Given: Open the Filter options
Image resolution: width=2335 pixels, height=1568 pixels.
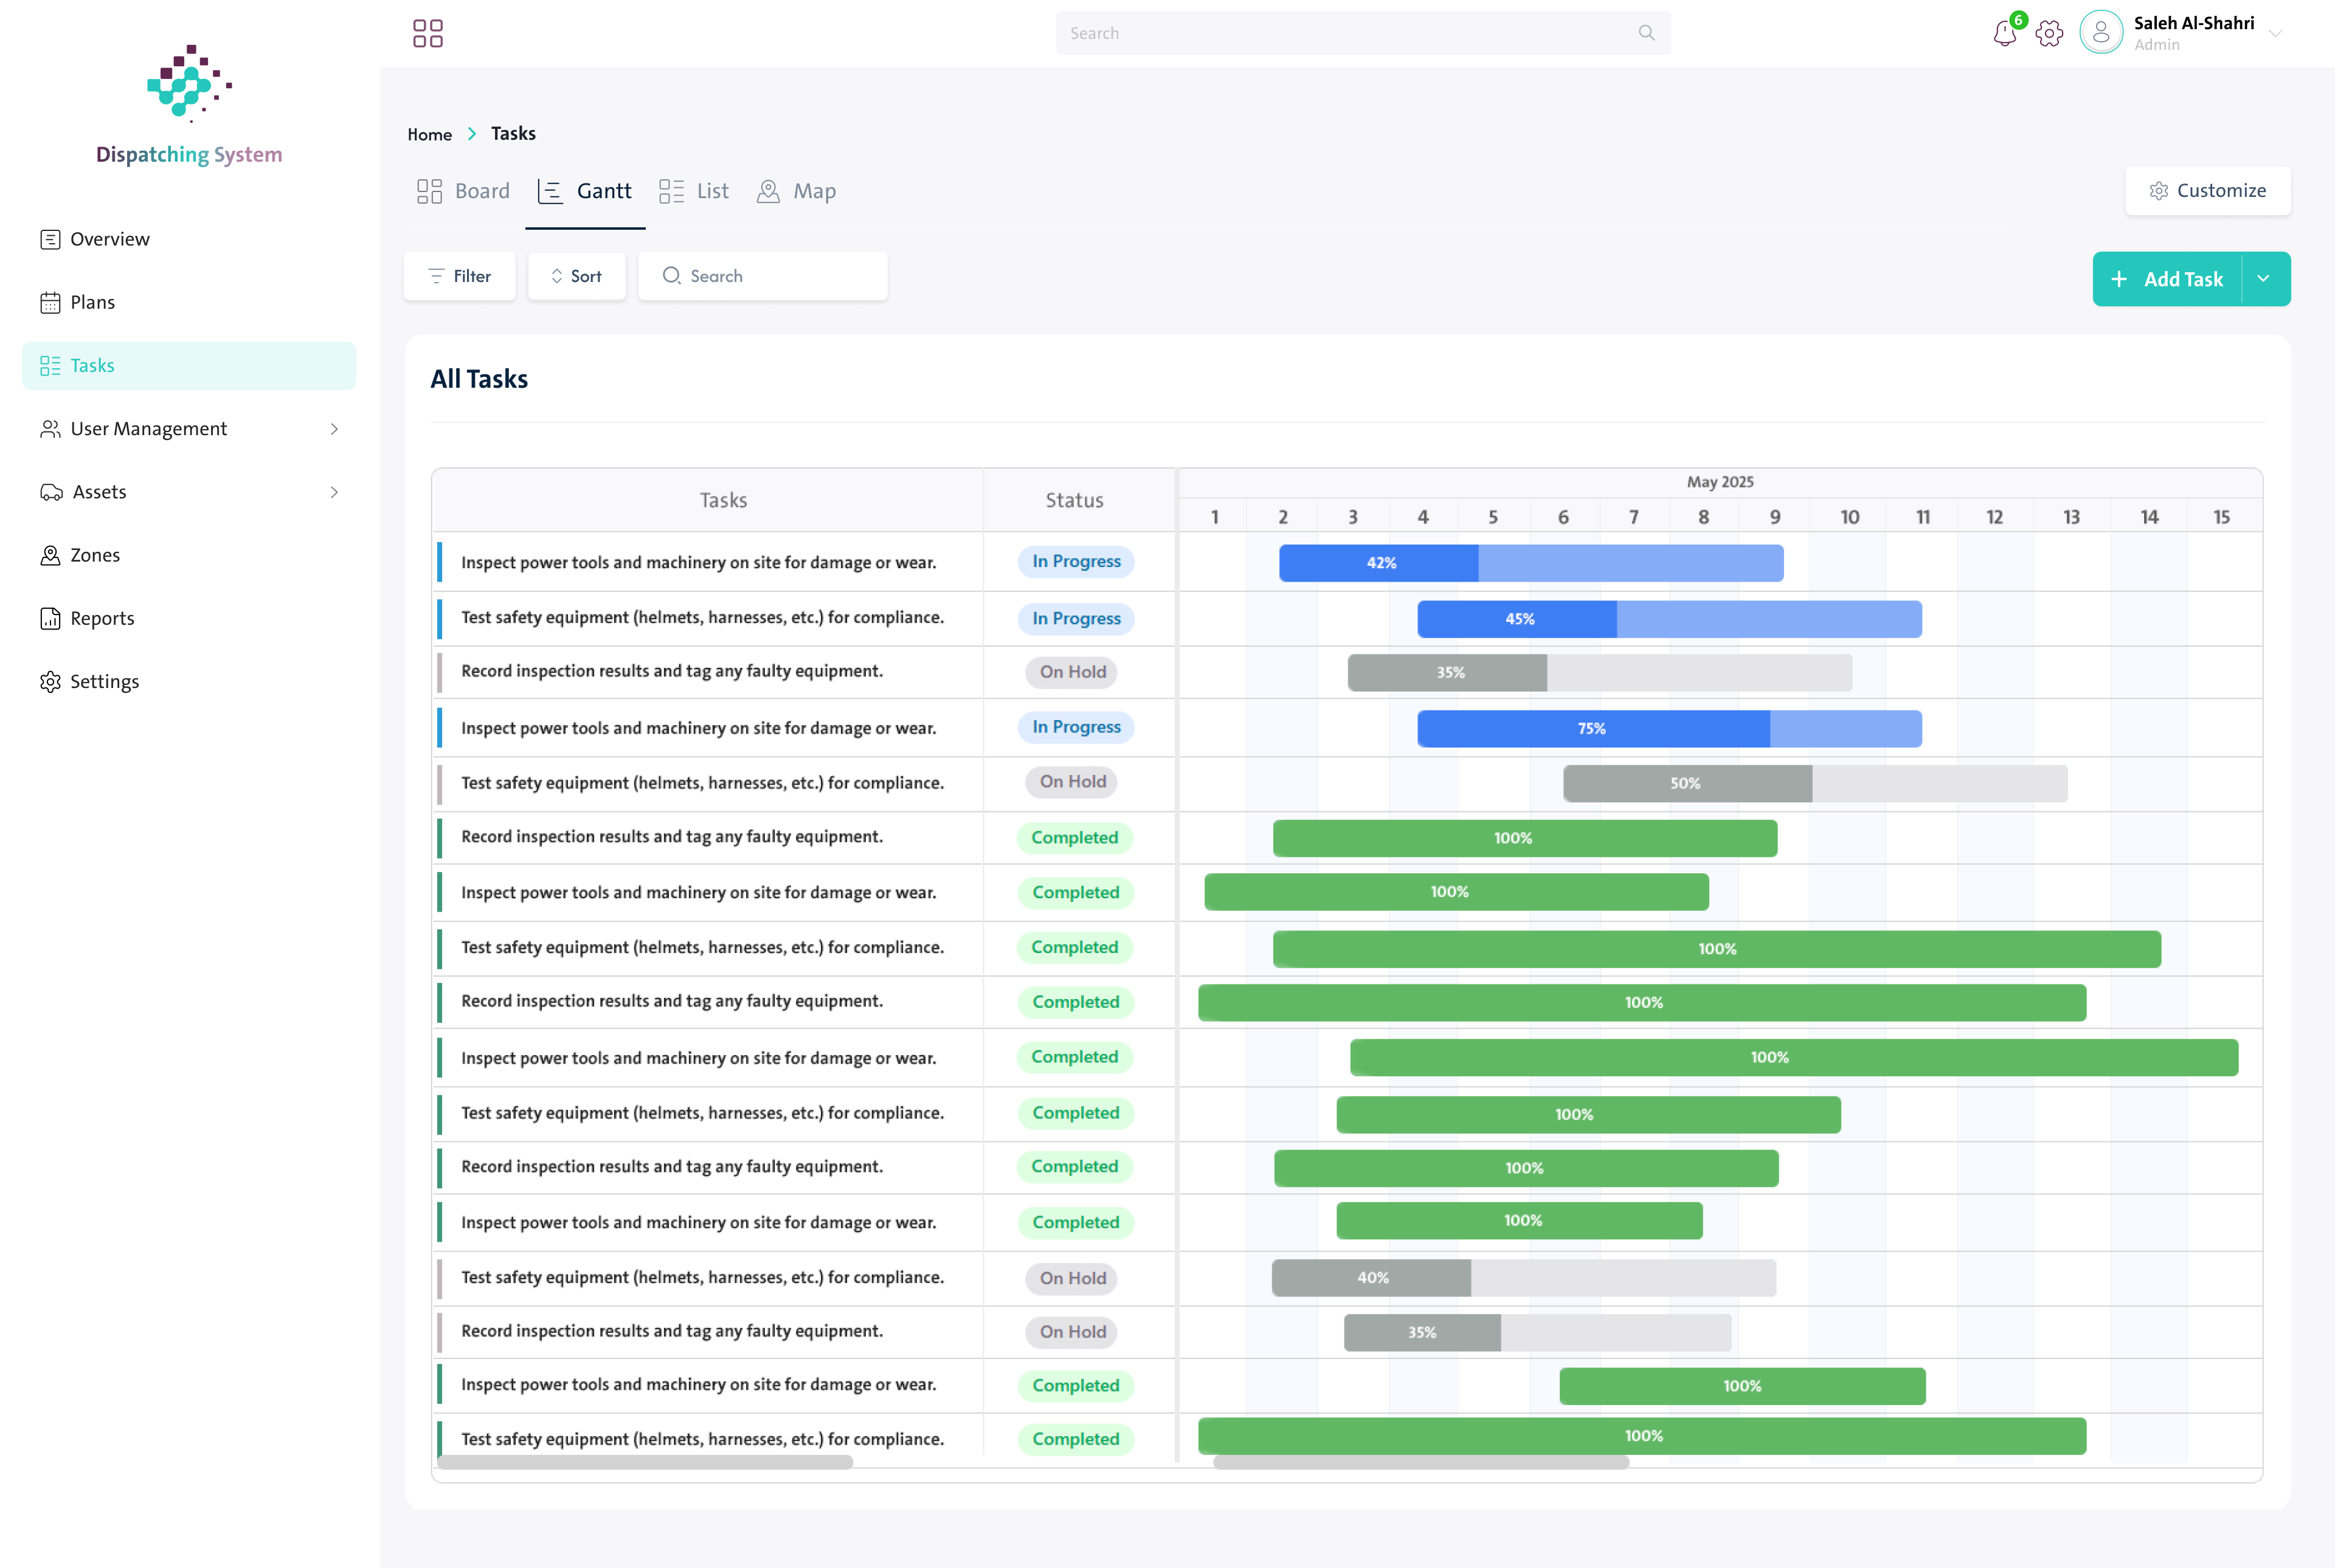Looking at the screenshot, I should click(460, 276).
